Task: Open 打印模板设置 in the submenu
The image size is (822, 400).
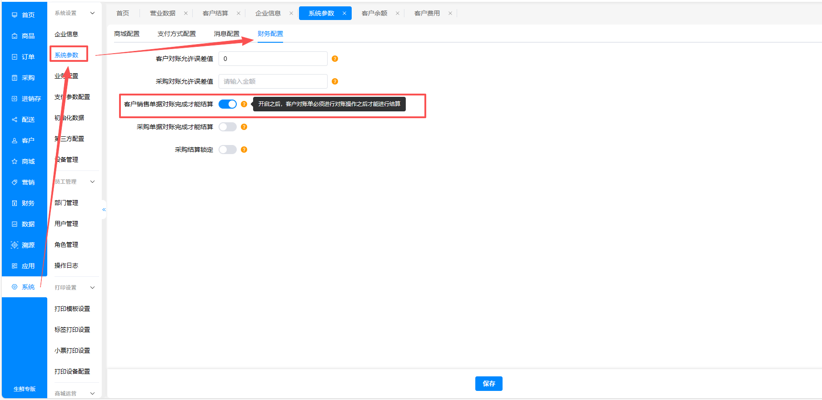Action: point(72,309)
